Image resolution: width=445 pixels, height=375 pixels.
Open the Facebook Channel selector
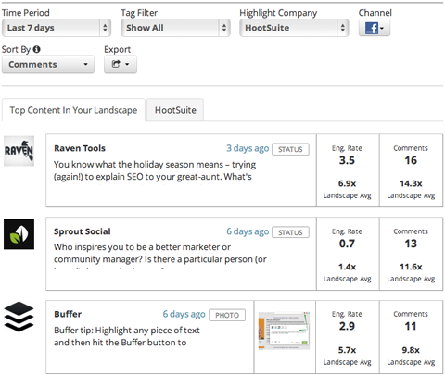tap(375, 28)
